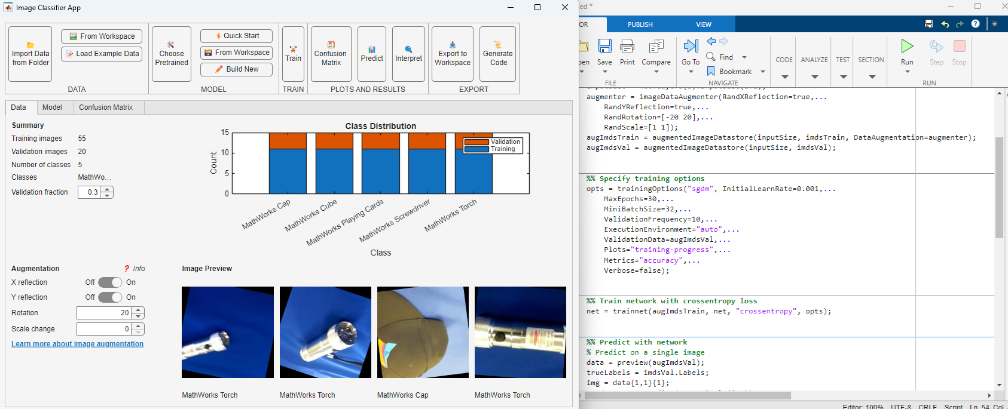1008x409 pixels.
Task: Run the script with green Run icon
Action: click(x=907, y=47)
